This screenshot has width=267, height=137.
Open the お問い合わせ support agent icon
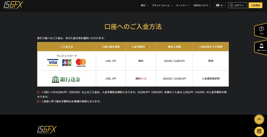click(x=261, y=46)
